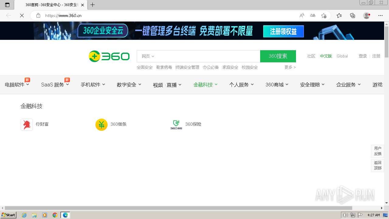Open the Favorites list icon
Viewport: 389px width, 219px height.
tap(339, 16)
